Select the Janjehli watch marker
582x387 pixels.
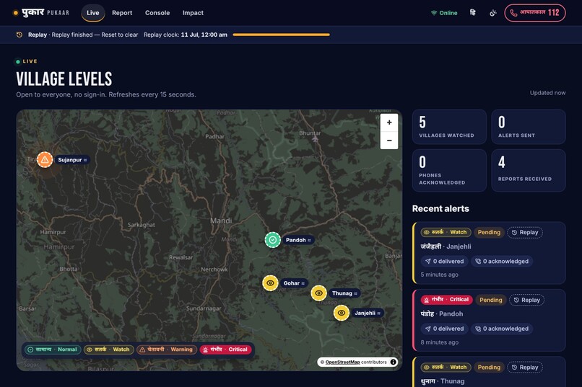pos(342,313)
